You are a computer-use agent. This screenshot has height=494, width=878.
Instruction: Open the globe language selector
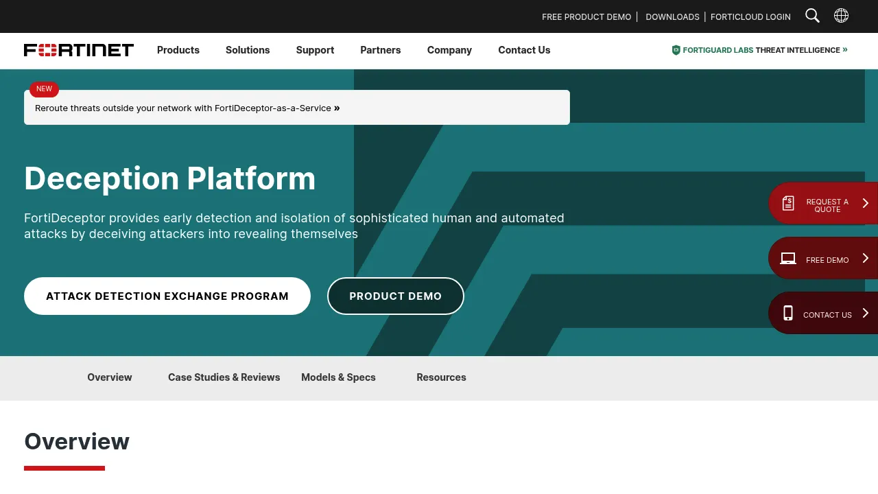(x=841, y=16)
